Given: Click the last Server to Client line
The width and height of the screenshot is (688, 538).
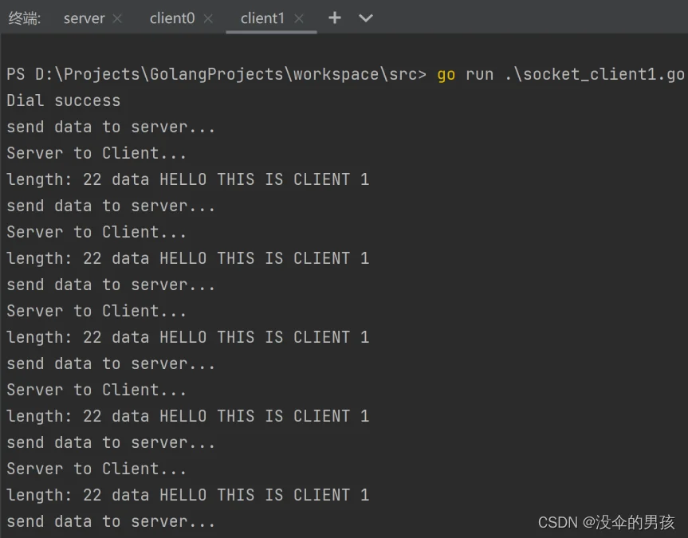Looking at the screenshot, I should coord(96,469).
